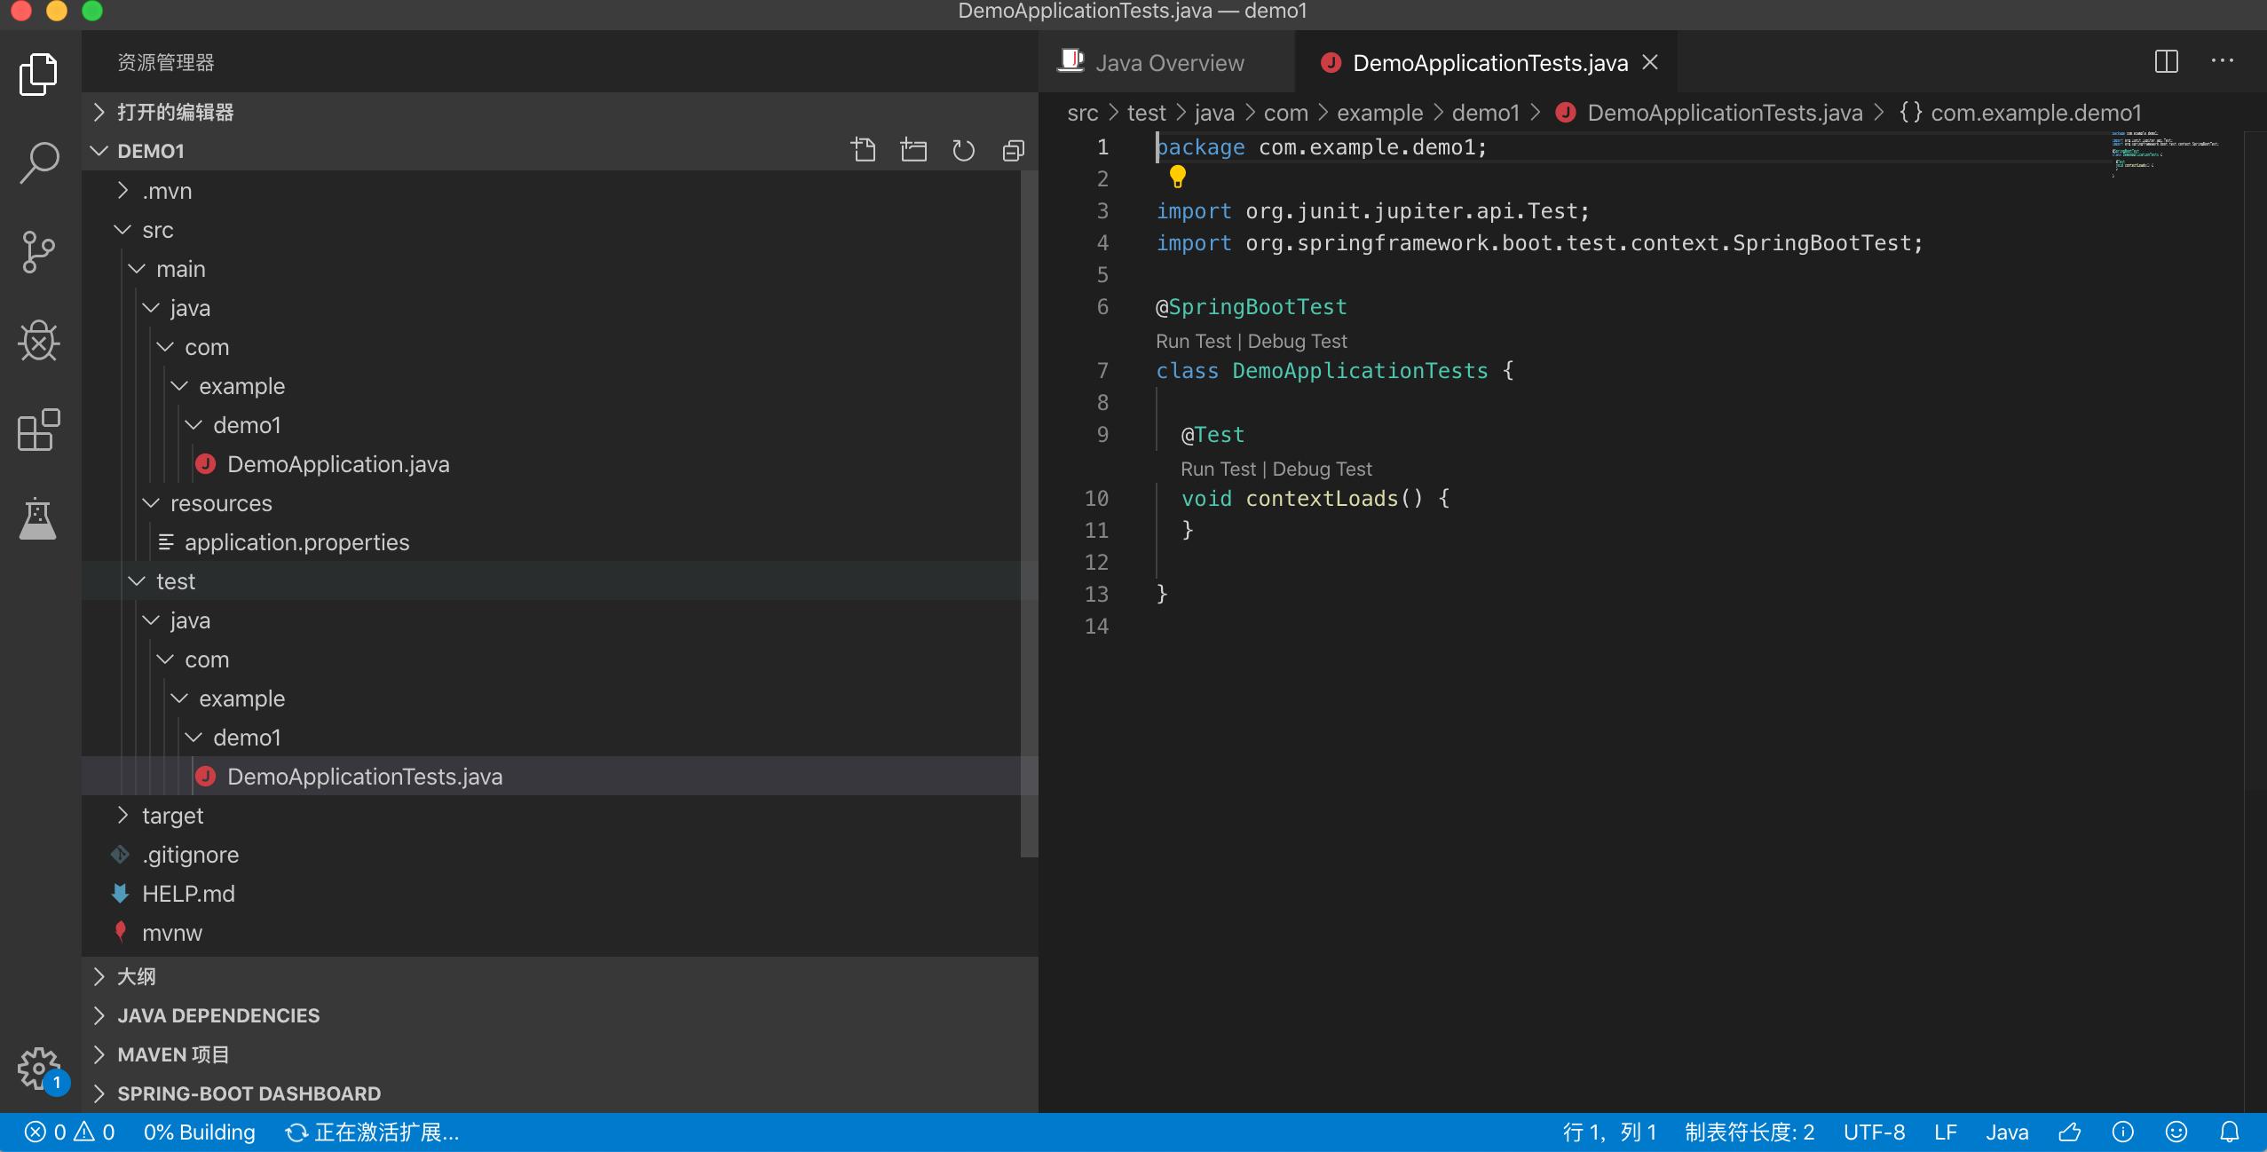The height and width of the screenshot is (1152, 2267).
Task: Open the editor actions ... menu
Action: 2223,61
